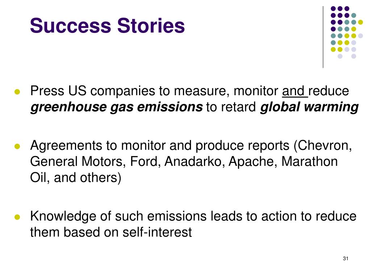Click the lone yellow dot at grid's right edge

click(360, 22)
